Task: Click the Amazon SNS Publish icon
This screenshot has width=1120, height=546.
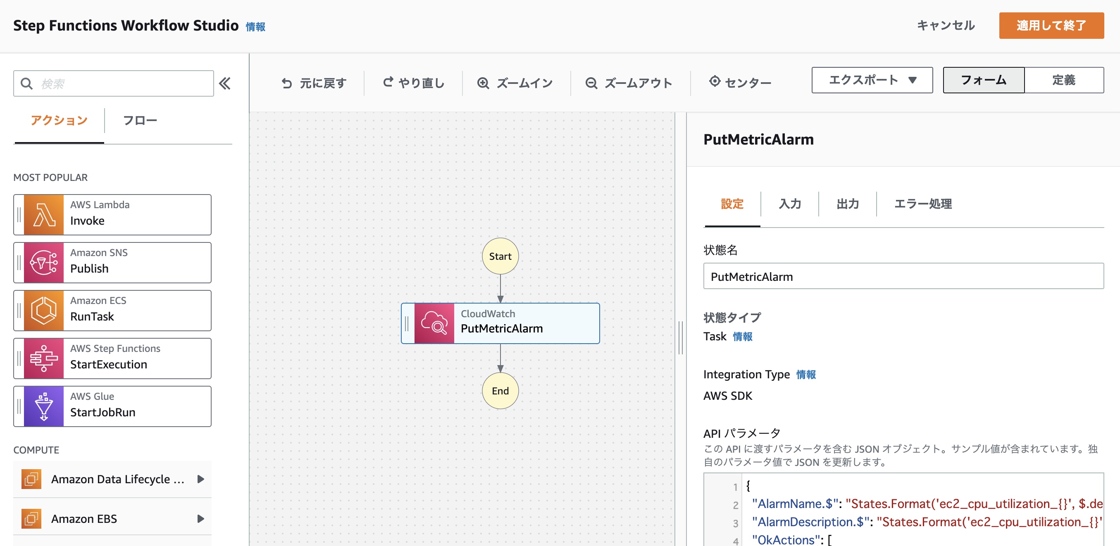Action: [44, 263]
